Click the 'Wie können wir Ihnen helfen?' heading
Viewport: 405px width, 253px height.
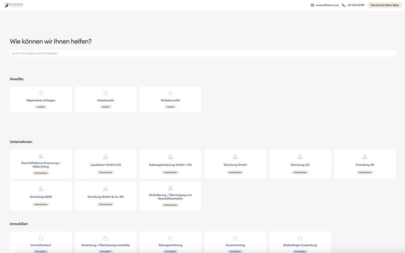(51, 41)
